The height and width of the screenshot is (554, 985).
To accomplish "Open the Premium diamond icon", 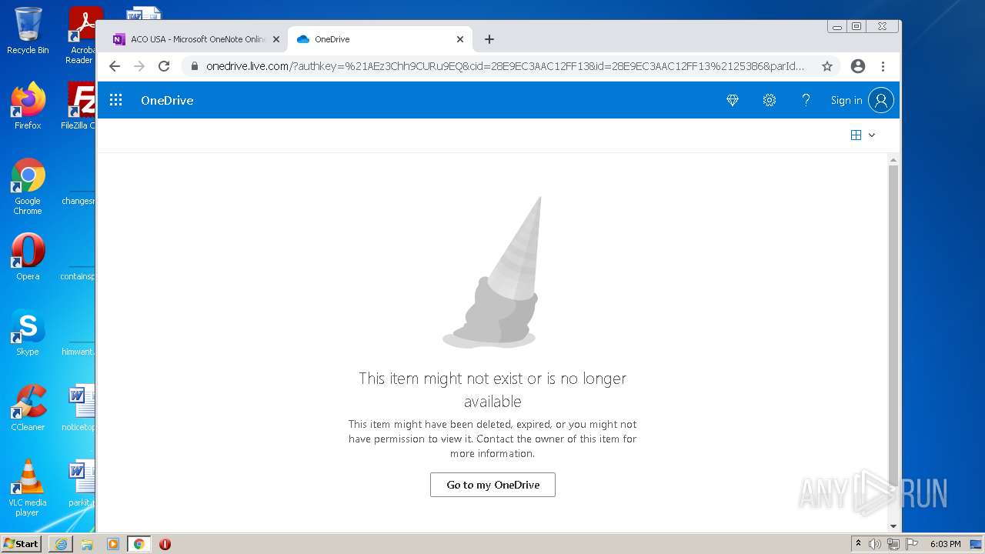I will (x=733, y=100).
